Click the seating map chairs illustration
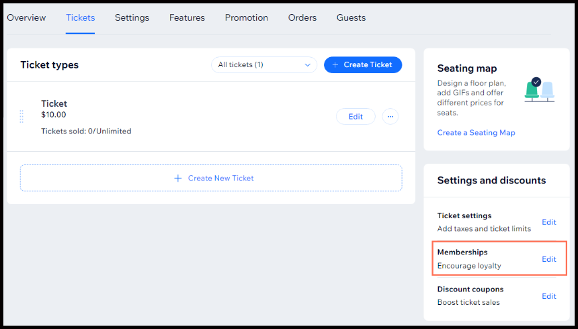The width and height of the screenshot is (578, 329). pos(540,90)
